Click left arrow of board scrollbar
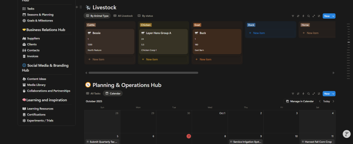The image size is (353, 144). pyautogui.click(x=86, y=73)
